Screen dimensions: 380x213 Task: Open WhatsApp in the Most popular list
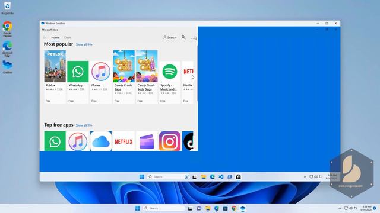[78, 82]
